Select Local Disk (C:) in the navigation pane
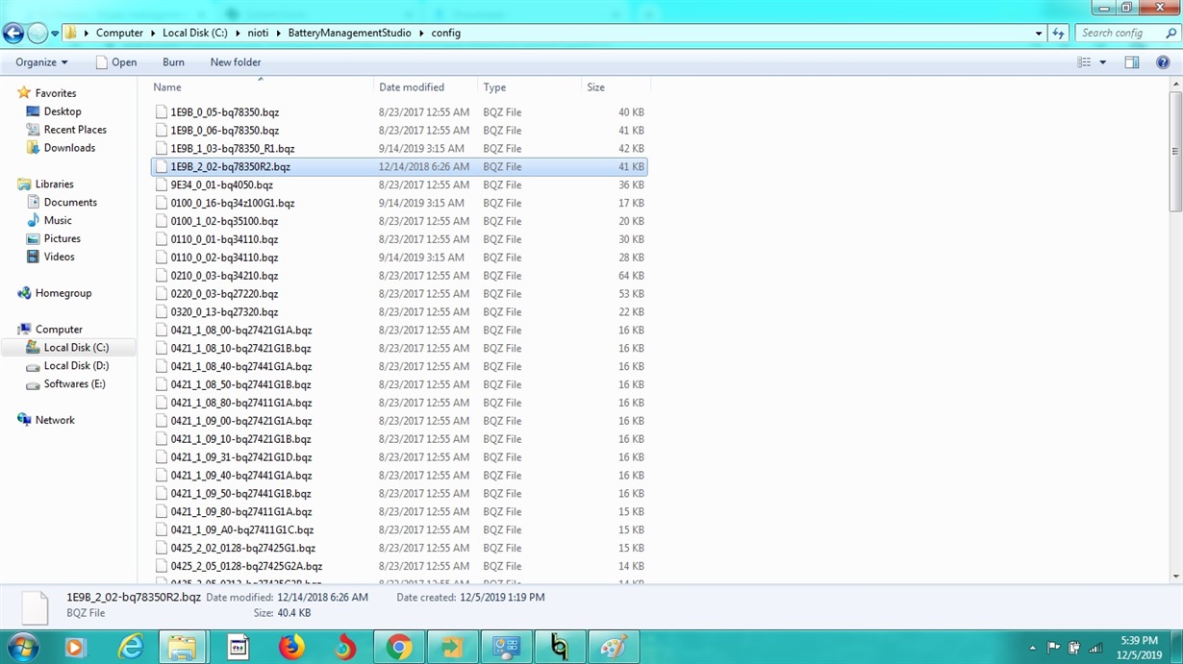 [x=76, y=348]
